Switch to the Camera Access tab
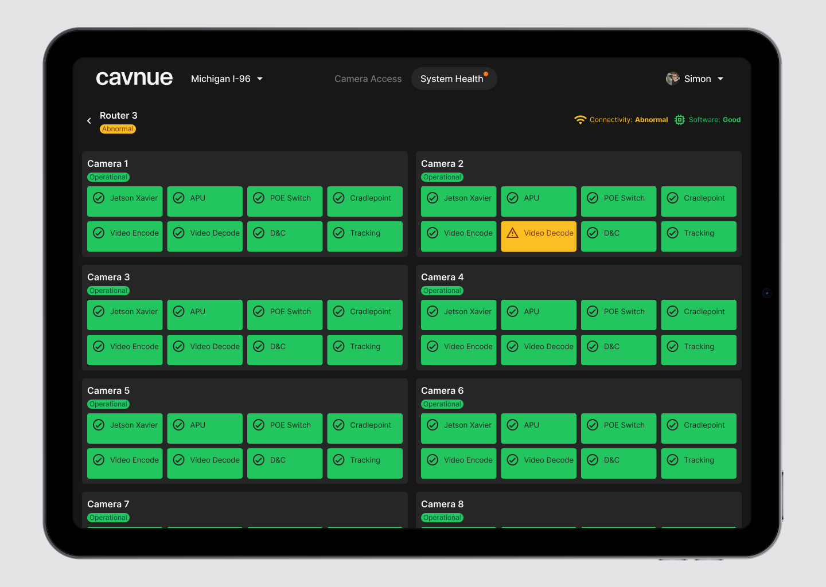Image resolution: width=826 pixels, height=587 pixels. pyautogui.click(x=368, y=79)
